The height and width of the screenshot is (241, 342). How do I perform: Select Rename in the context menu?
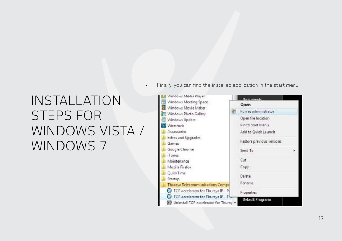coord(247,183)
